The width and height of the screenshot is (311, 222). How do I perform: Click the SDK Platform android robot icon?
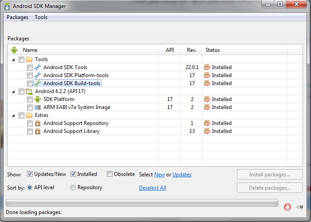point(38,99)
